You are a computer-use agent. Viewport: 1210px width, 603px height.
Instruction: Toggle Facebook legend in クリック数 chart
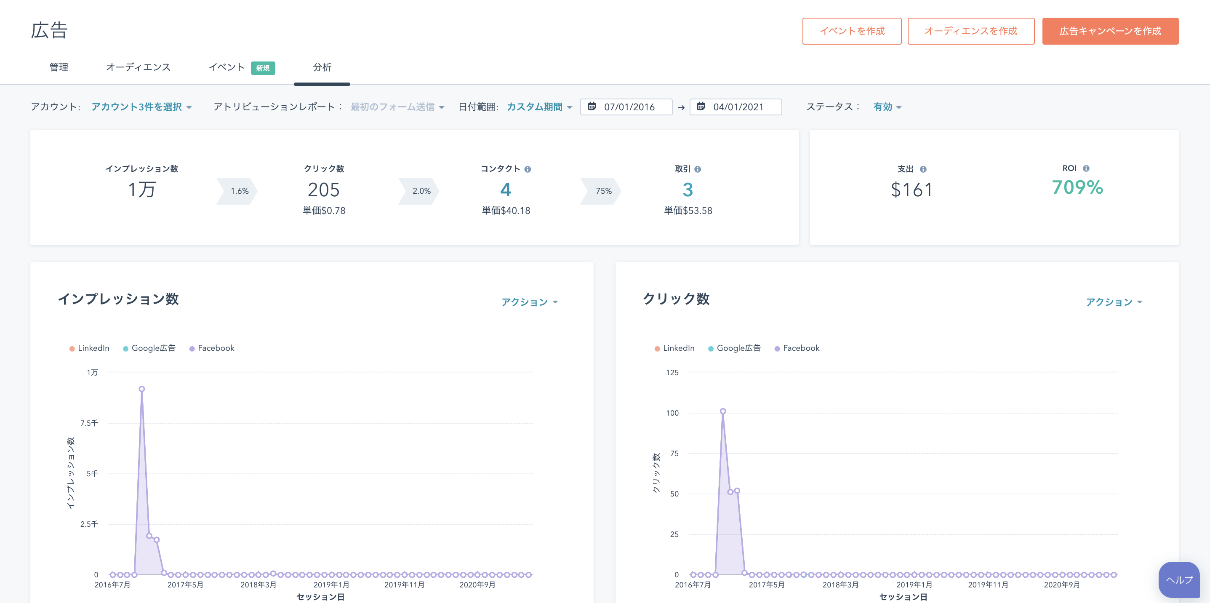(x=797, y=348)
